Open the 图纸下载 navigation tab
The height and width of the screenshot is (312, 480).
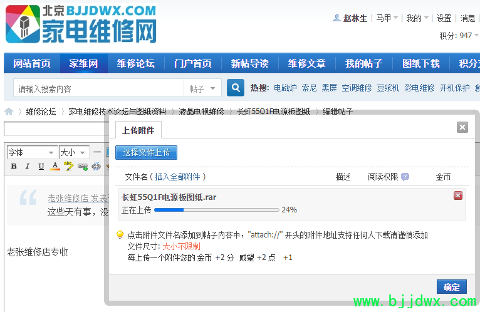(420, 63)
